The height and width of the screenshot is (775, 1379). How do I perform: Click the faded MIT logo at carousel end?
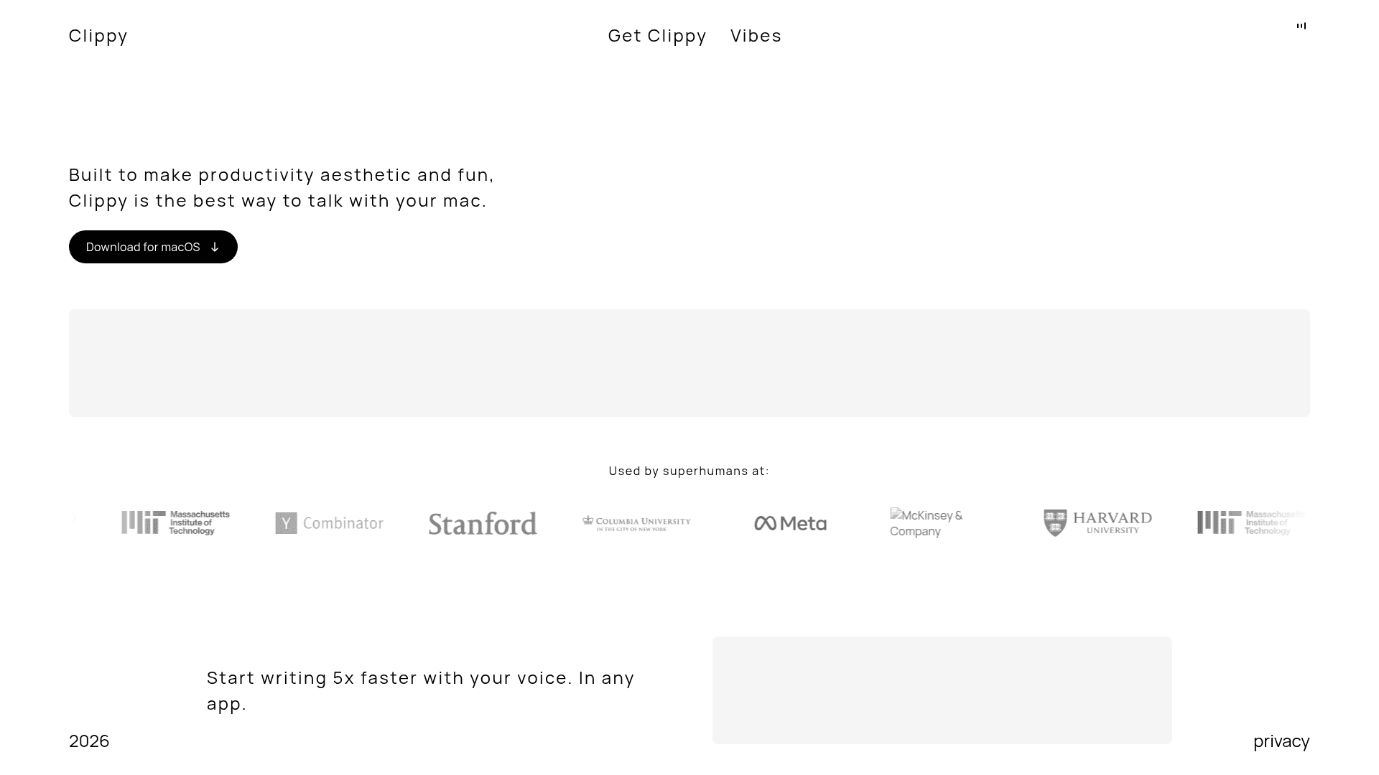(x=1250, y=522)
